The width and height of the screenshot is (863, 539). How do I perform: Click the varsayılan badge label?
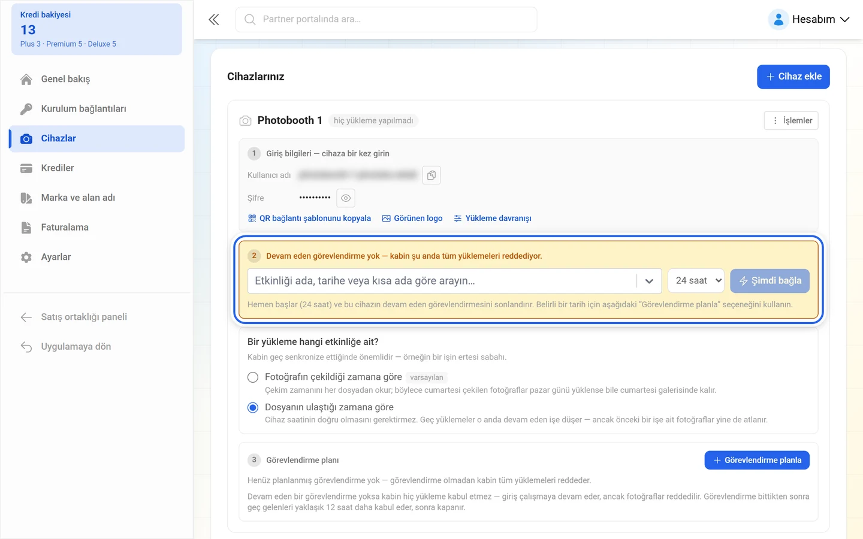coord(427,378)
